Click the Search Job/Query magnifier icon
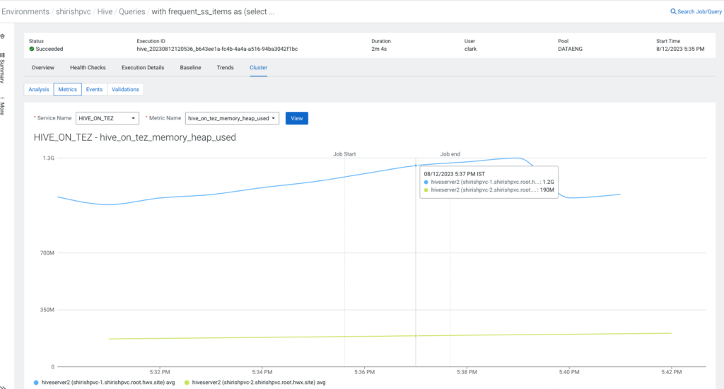Image resolution: width=724 pixels, height=389 pixels. (x=673, y=12)
